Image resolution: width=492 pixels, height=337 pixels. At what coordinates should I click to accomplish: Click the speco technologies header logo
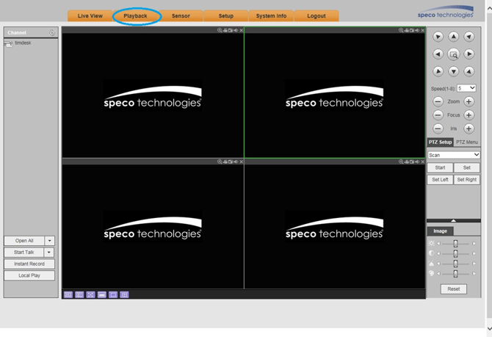pyautogui.click(x=446, y=12)
